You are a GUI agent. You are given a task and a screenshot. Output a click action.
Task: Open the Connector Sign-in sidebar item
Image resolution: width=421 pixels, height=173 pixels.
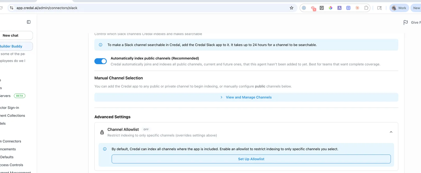[9, 108]
